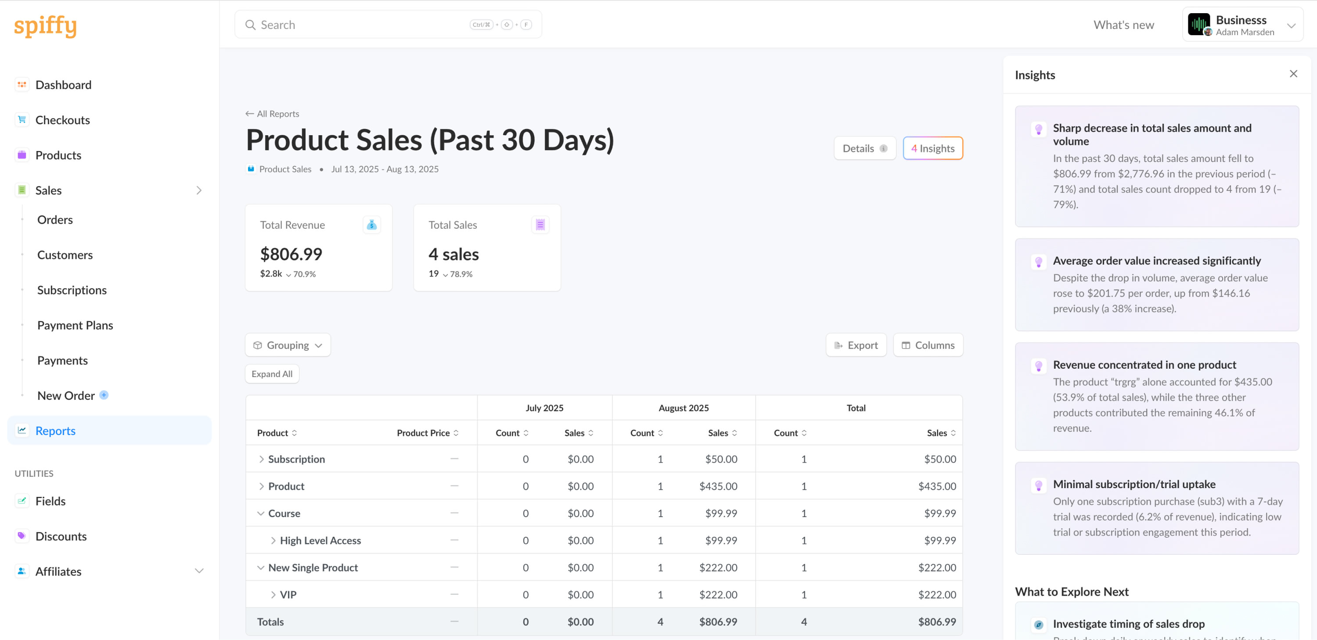Click the Export button

pyautogui.click(x=856, y=345)
